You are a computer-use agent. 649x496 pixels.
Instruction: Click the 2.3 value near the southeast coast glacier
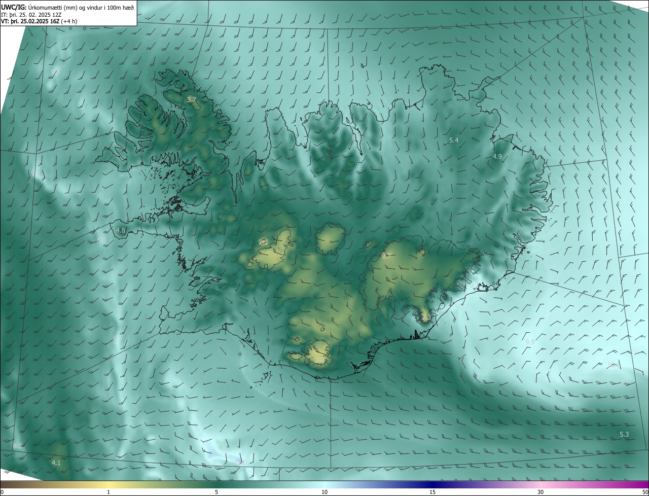(426, 317)
